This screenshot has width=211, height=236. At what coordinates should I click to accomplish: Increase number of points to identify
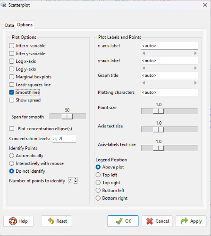coord(76,179)
